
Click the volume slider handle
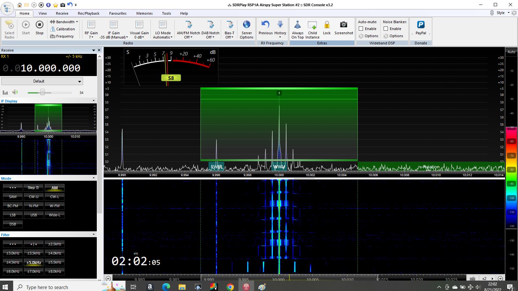click(x=43, y=93)
